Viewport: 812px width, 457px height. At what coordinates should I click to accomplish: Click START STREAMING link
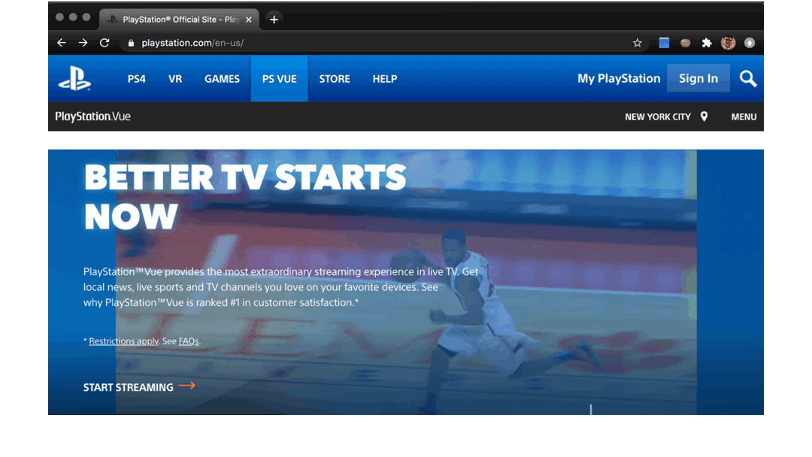(x=129, y=387)
